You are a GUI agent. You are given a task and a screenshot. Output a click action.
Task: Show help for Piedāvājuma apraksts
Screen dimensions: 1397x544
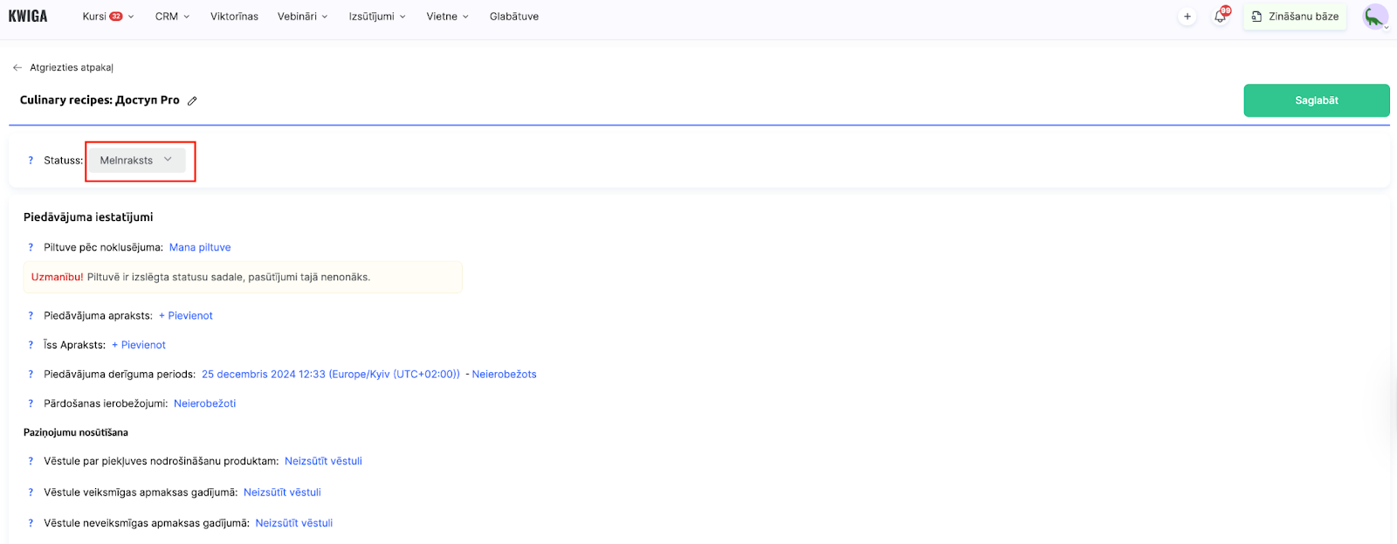click(x=31, y=316)
